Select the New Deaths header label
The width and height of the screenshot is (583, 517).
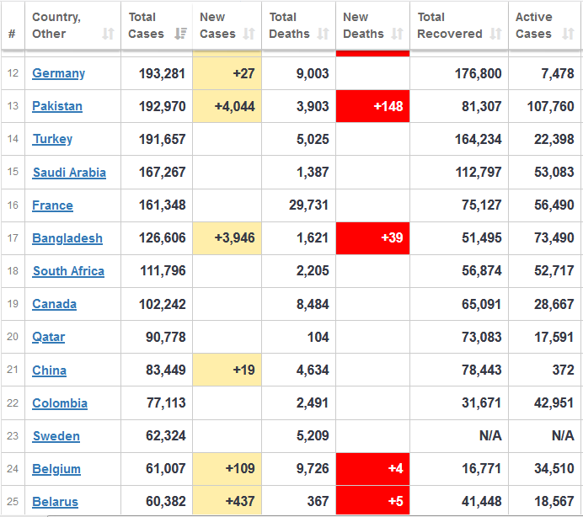click(x=363, y=25)
